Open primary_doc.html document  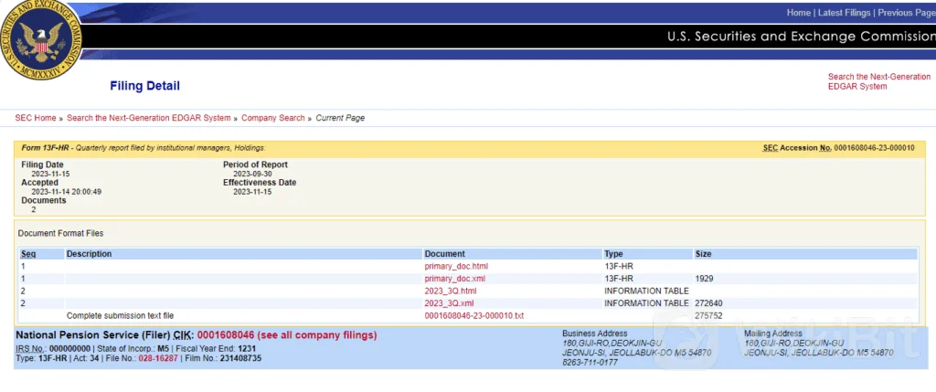point(456,266)
